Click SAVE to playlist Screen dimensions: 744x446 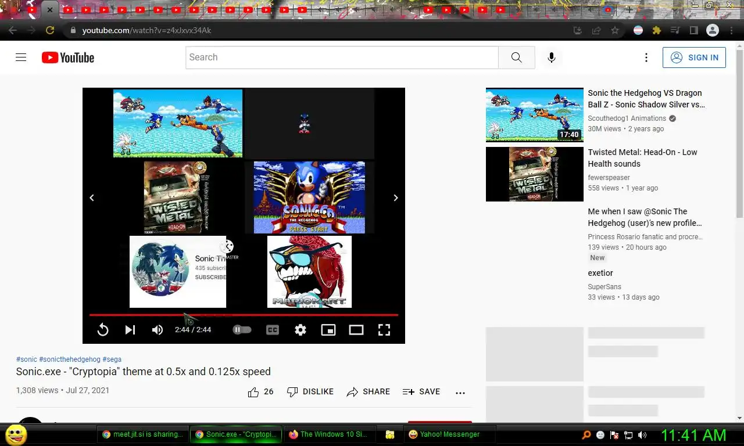421,392
